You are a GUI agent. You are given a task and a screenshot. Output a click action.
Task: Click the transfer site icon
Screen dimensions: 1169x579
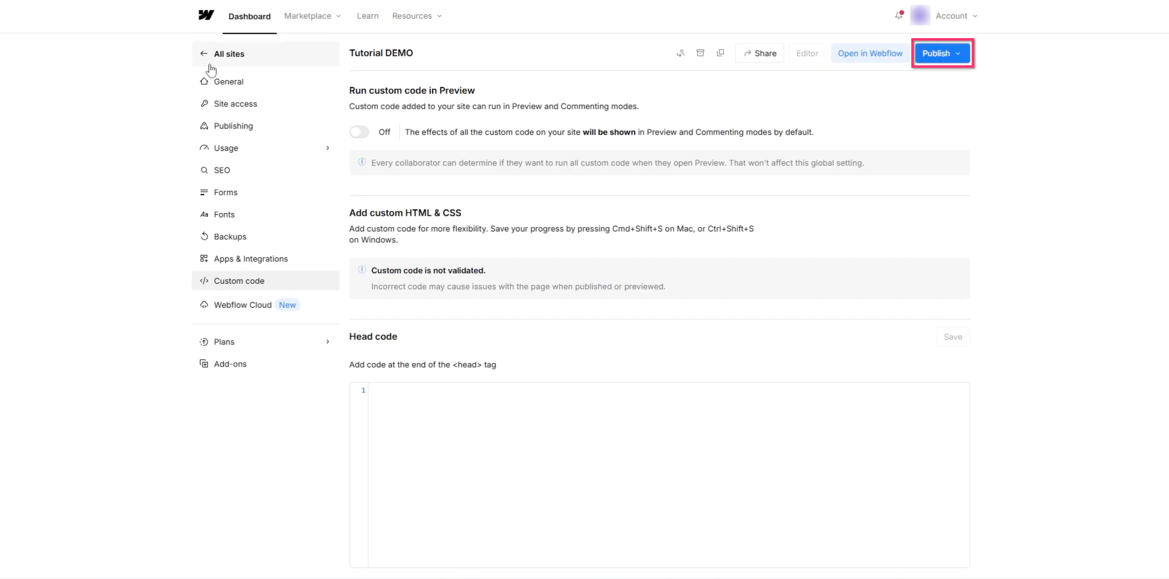[x=680, y=53]
